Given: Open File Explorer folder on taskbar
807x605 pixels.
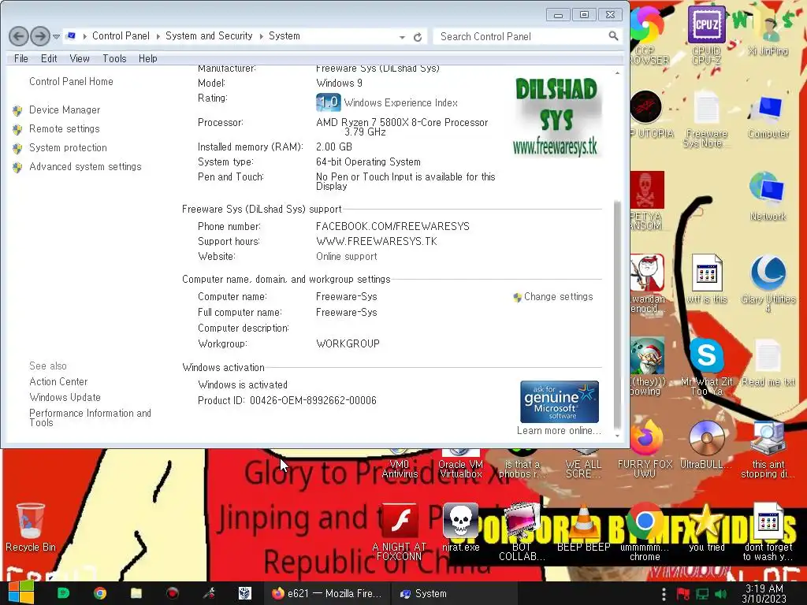Looking at the screenshot, I should point(136,593).
